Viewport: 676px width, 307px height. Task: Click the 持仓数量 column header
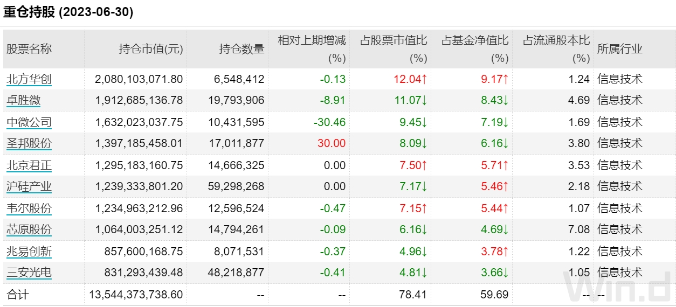point(242,49)
